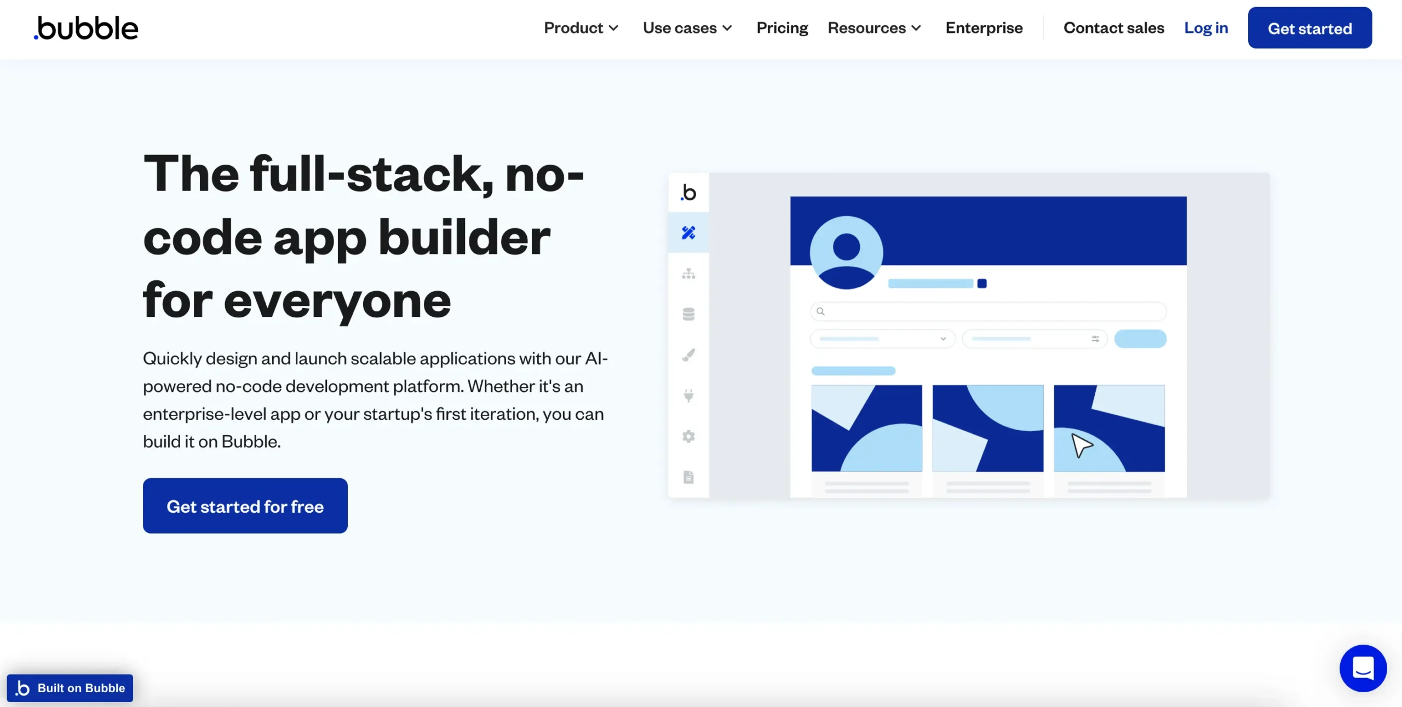Click the Get started header button
Viewport: 1402px width, 707px height.
point(1310,28)
